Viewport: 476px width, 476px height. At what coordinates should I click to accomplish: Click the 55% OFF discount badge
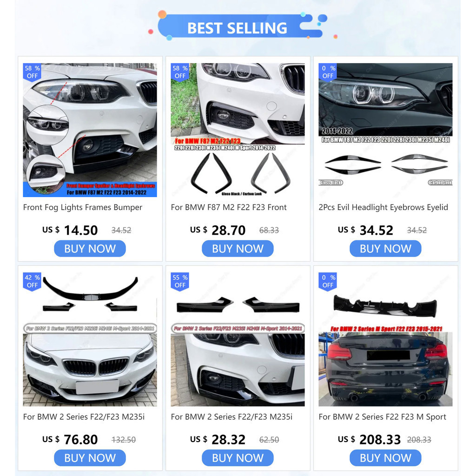click(180, 282)
